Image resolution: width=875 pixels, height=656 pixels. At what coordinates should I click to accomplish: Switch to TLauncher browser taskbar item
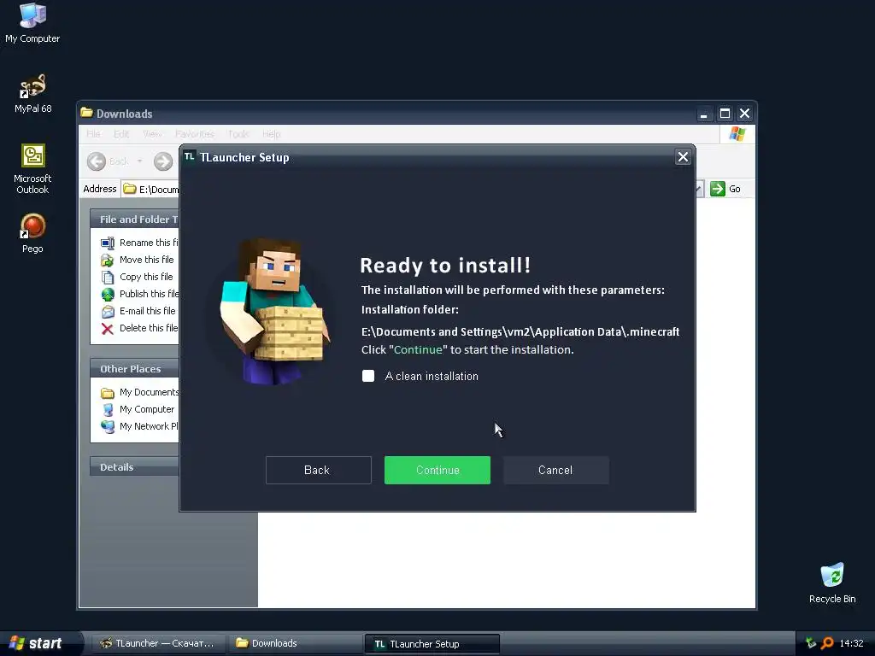click(x=157, y=643)
